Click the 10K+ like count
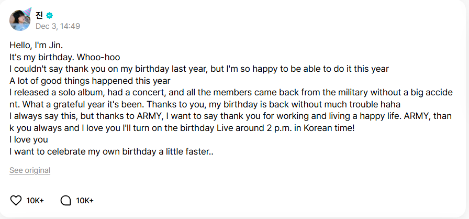This screenshot has height=219, width=469. point(35,200)
